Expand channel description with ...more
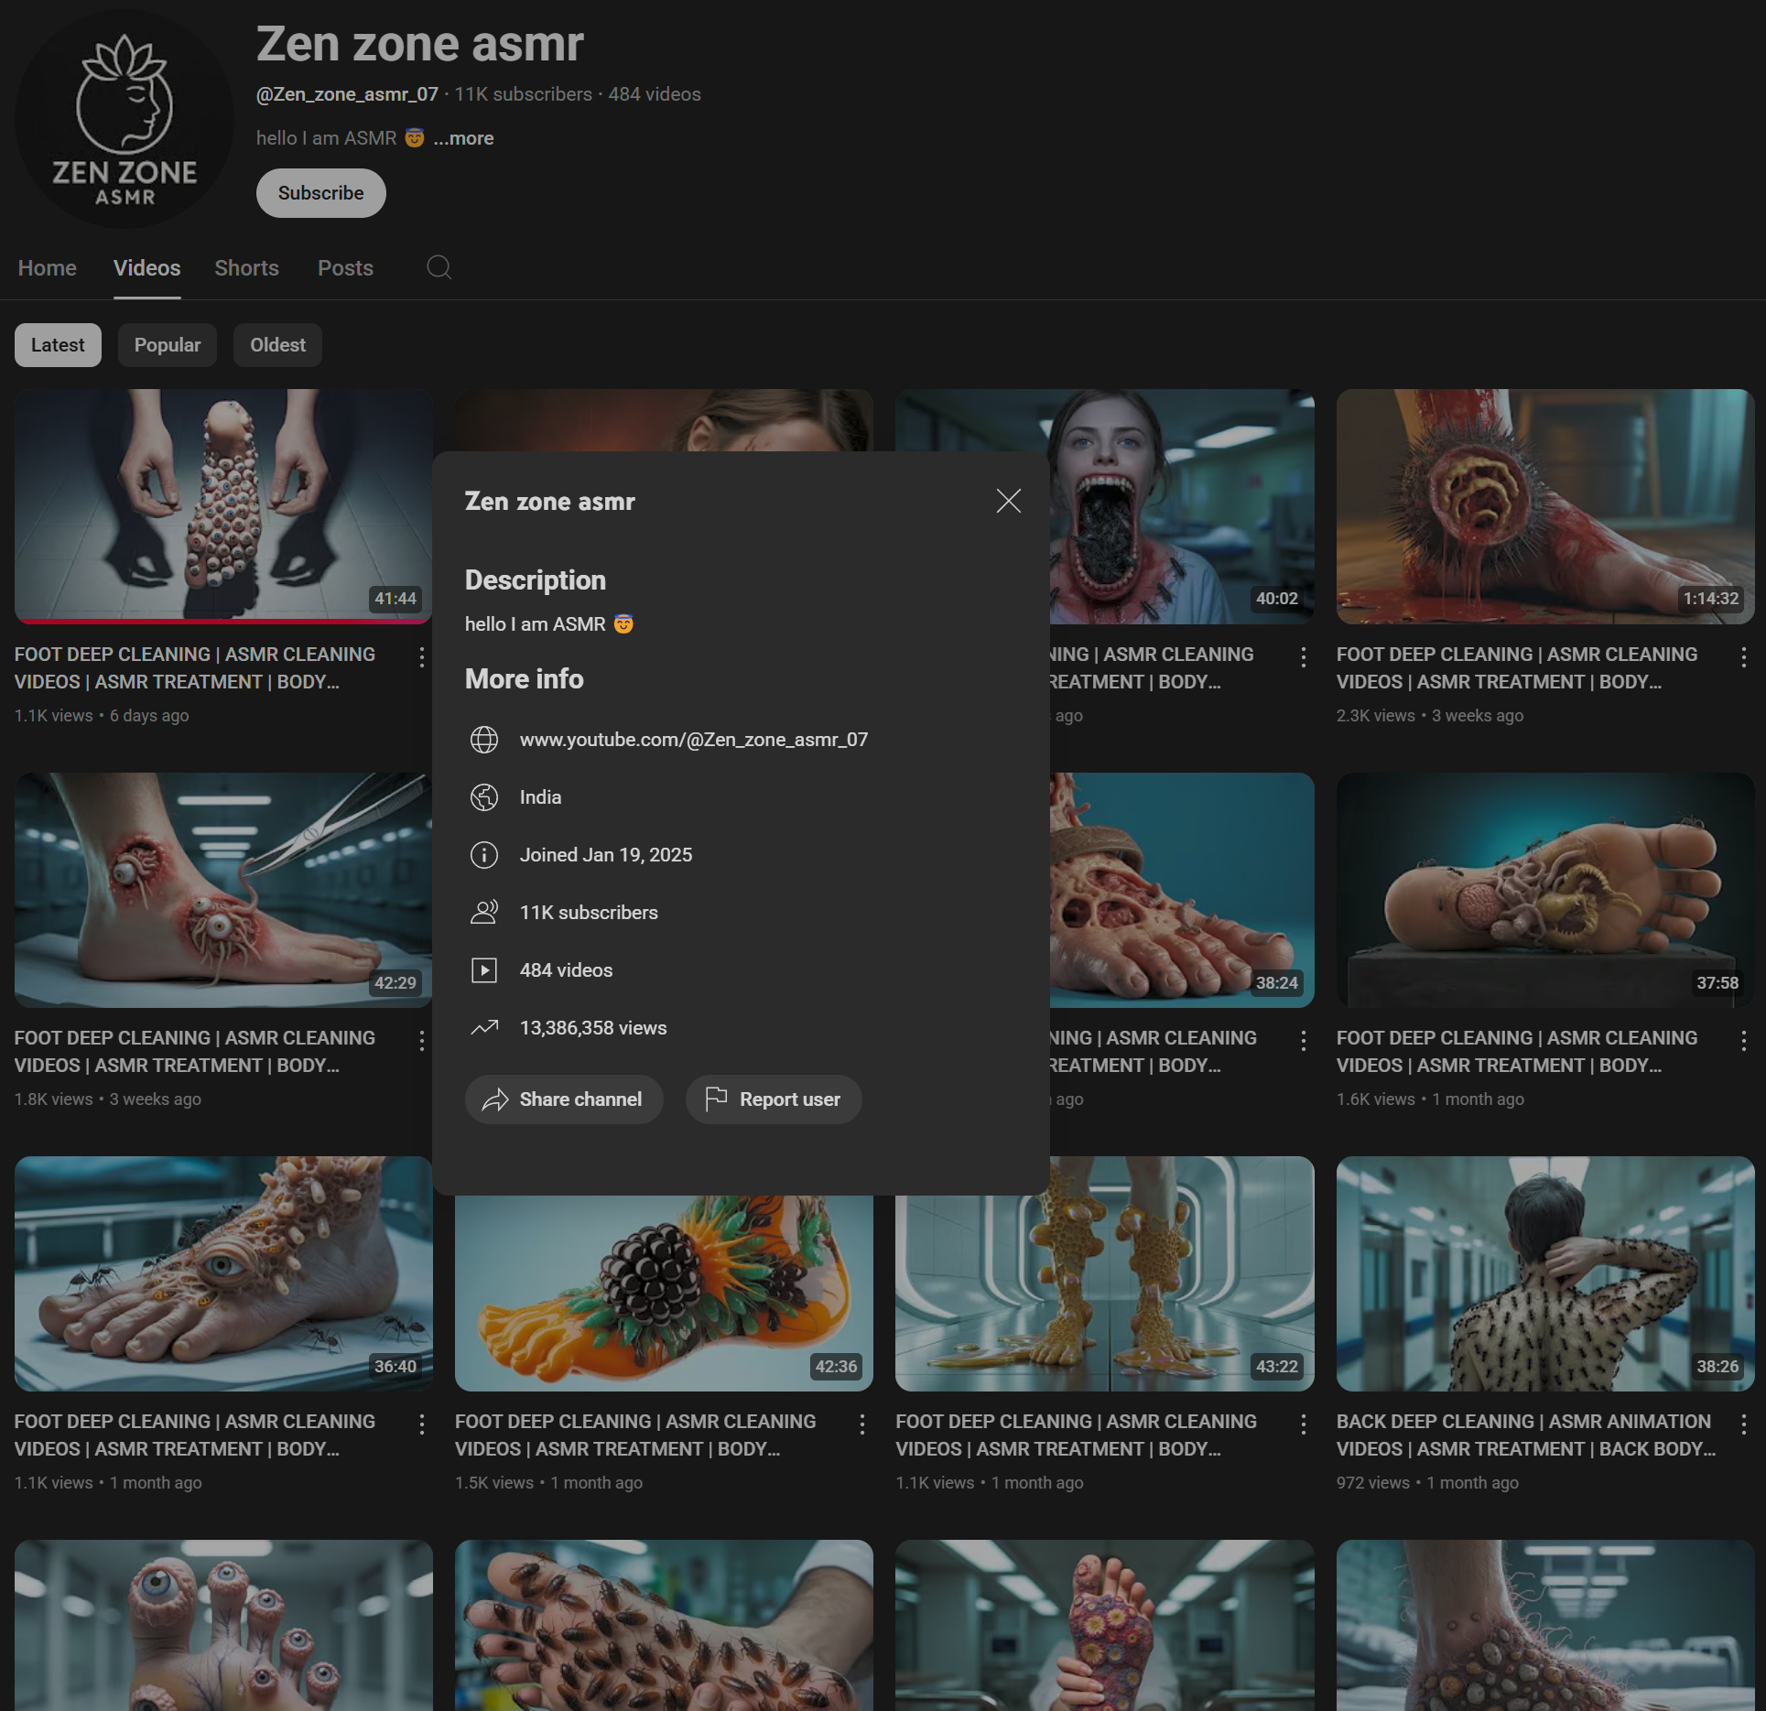The image size is (1766, 1711). pyautogui.click(x=464, y=138)
